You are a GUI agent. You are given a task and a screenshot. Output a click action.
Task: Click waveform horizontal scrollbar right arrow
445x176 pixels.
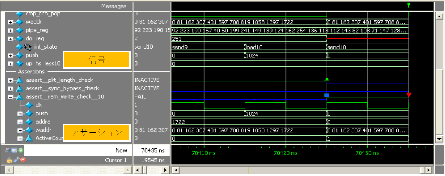click(429, 170)
